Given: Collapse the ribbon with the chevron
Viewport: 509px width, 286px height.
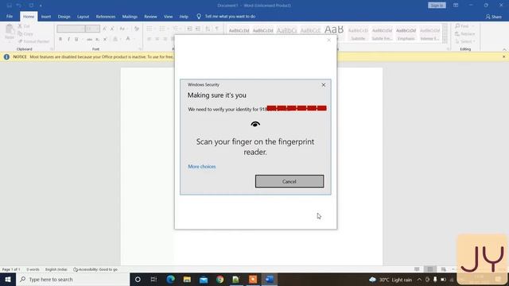Looking at the screenshot, I should coord(504,49).
